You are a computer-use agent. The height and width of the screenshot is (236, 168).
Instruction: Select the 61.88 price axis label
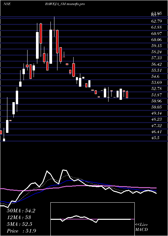coord(157,27)
